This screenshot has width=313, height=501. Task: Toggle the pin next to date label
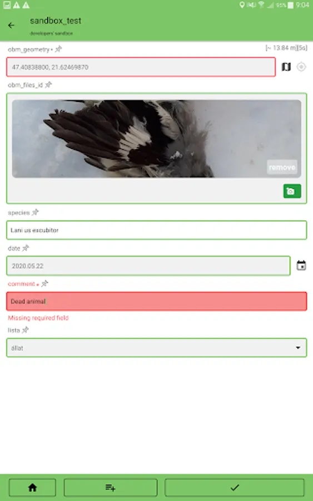tap(26, 248)
